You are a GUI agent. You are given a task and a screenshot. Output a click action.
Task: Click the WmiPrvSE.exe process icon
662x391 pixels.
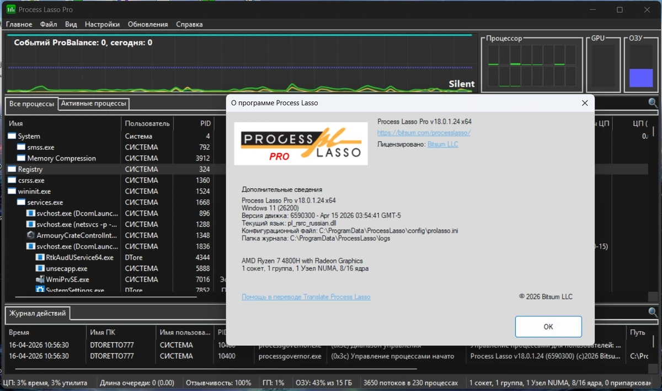pos(40,280)
